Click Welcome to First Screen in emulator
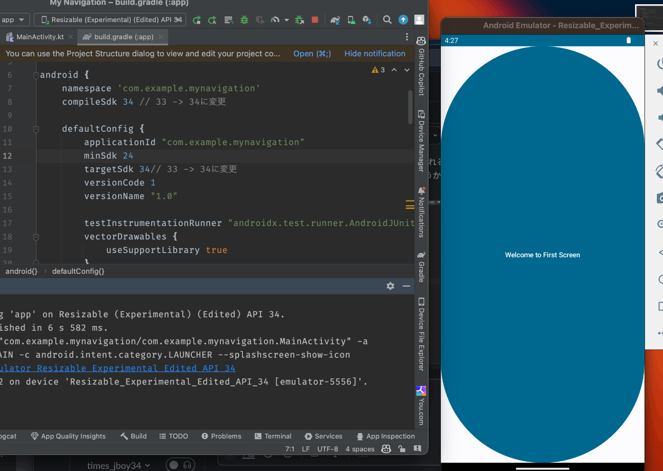This screenshot has width=663, height=471. point(542,255)
